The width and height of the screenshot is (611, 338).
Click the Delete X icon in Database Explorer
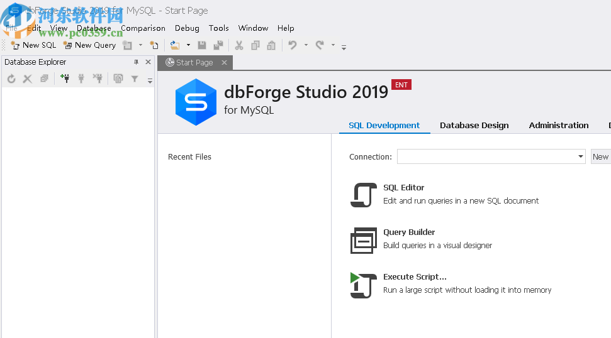point(27,79)
